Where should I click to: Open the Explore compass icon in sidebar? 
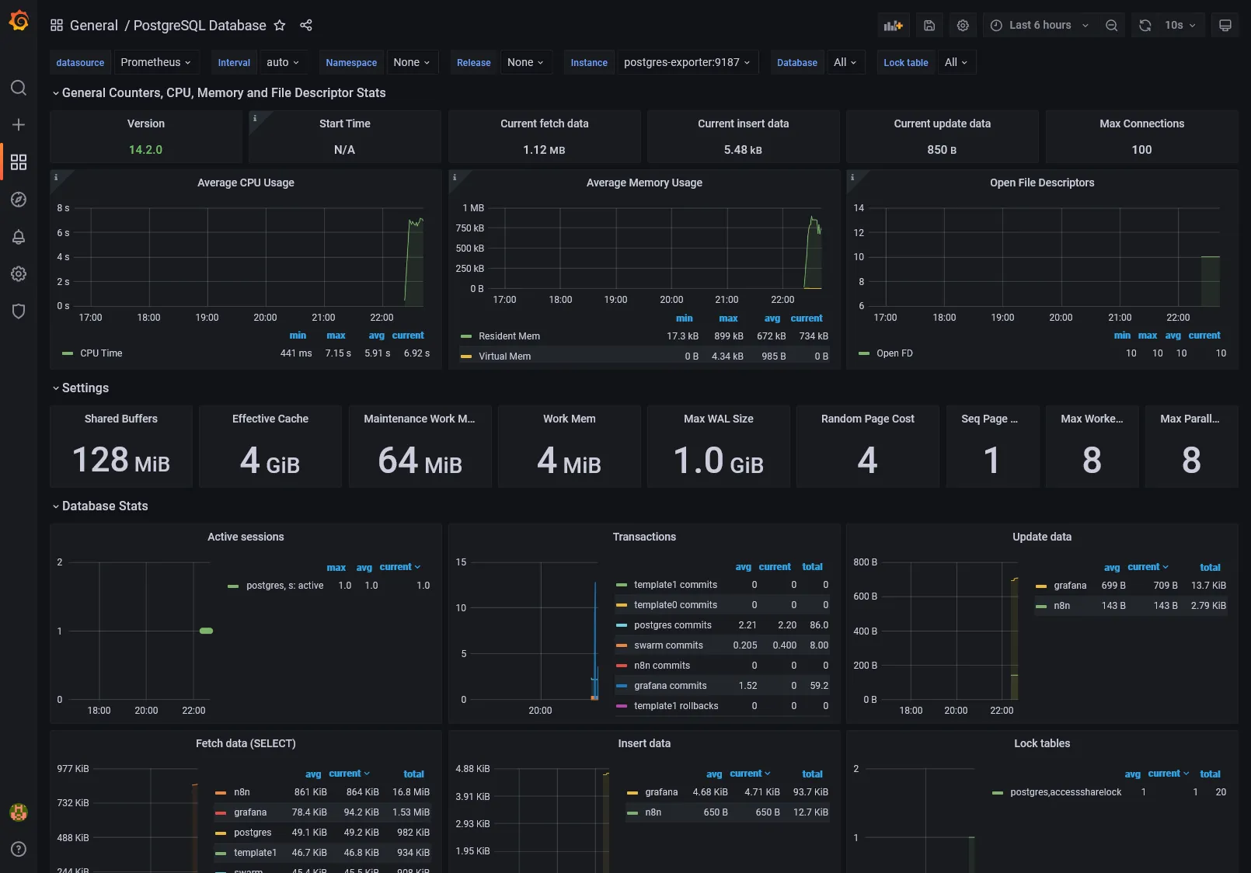(19, 200)
